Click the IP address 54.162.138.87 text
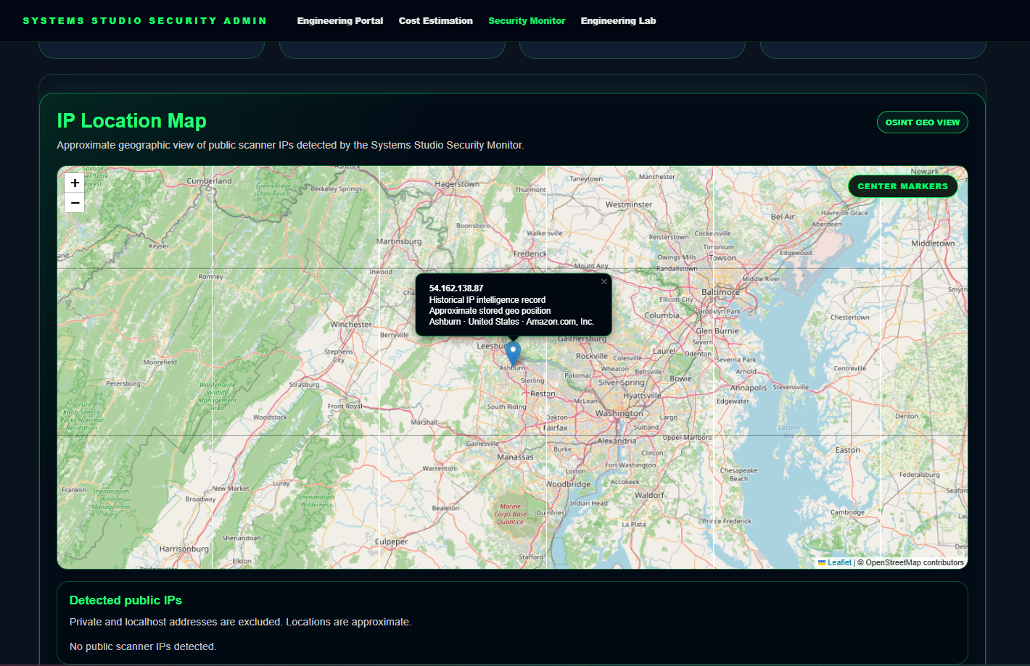 coord(456,288)
